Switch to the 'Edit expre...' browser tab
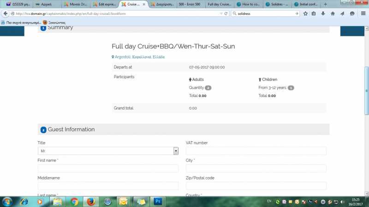 coord(104,4)
